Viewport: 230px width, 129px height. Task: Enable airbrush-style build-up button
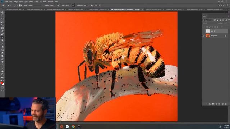[73, 6]
